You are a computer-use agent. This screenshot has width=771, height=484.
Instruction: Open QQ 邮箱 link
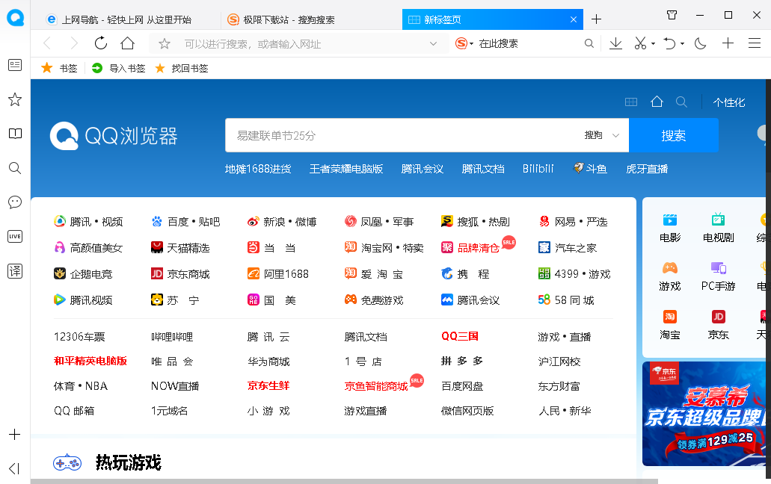click(x=74, y=410)
